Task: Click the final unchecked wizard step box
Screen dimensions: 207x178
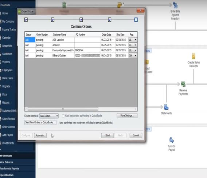Action: (x=136, y=20)
